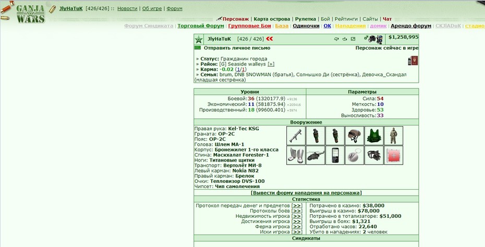Expand the battle protocols link

point(297,211)
